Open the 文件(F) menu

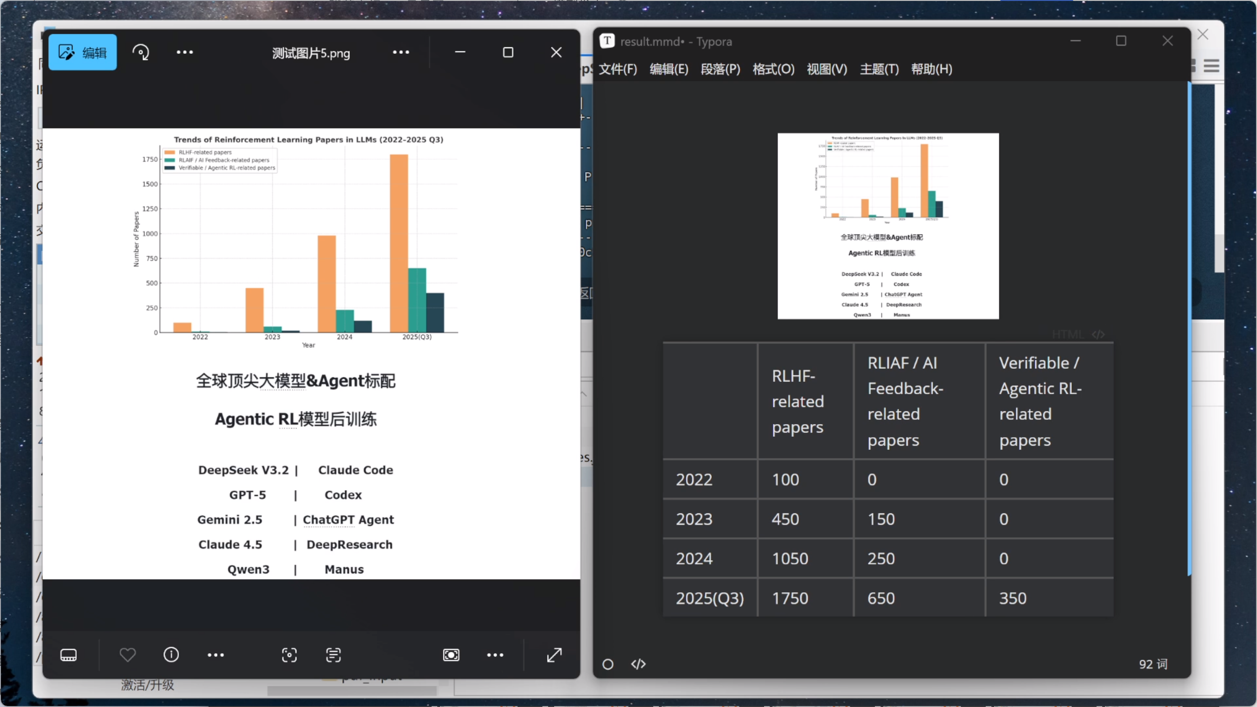point(618,69)
